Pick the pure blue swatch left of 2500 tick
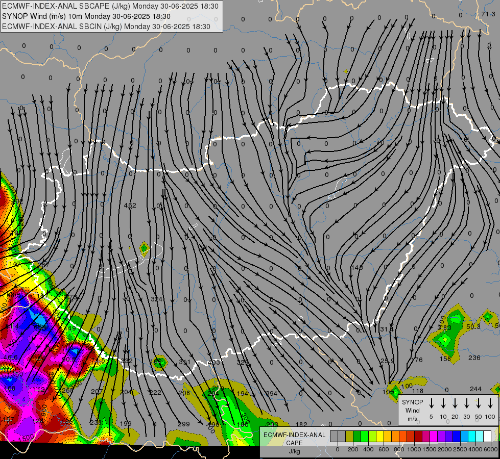 pos(456,436)
